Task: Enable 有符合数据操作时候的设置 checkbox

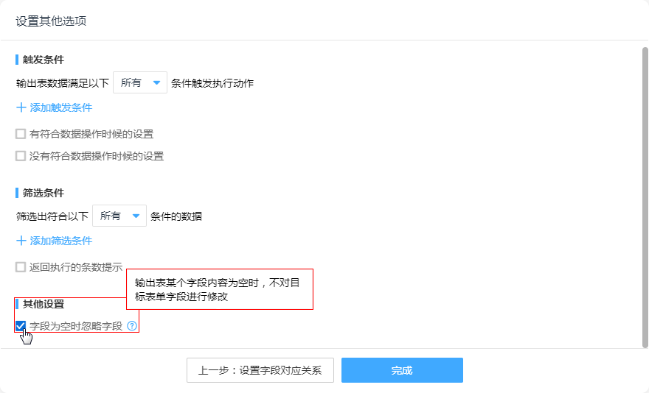Action: 21,134
